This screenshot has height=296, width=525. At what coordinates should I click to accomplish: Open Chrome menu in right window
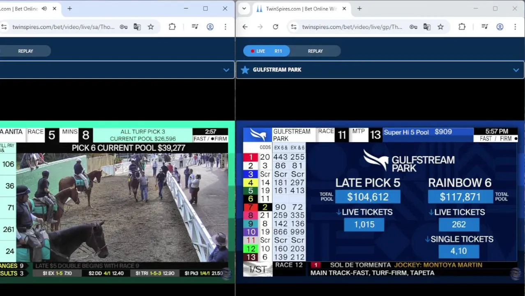click(x=515, y=27)
